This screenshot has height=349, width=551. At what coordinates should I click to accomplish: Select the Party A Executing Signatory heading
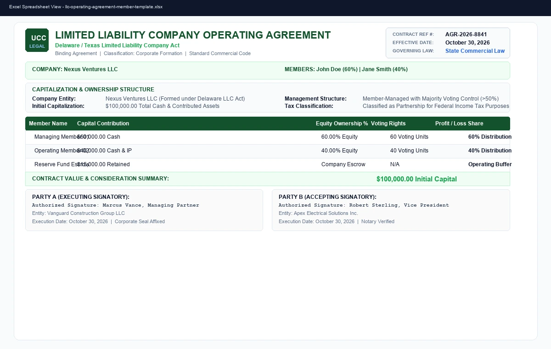coord(81,197)
